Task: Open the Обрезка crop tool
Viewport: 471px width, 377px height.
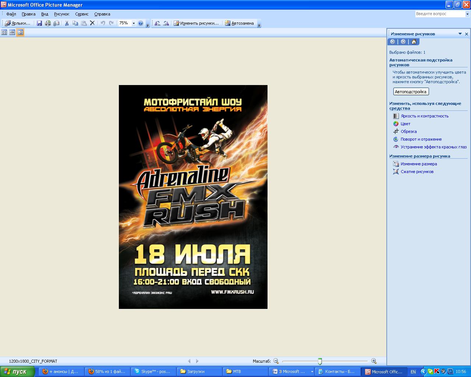Action: 409,131
